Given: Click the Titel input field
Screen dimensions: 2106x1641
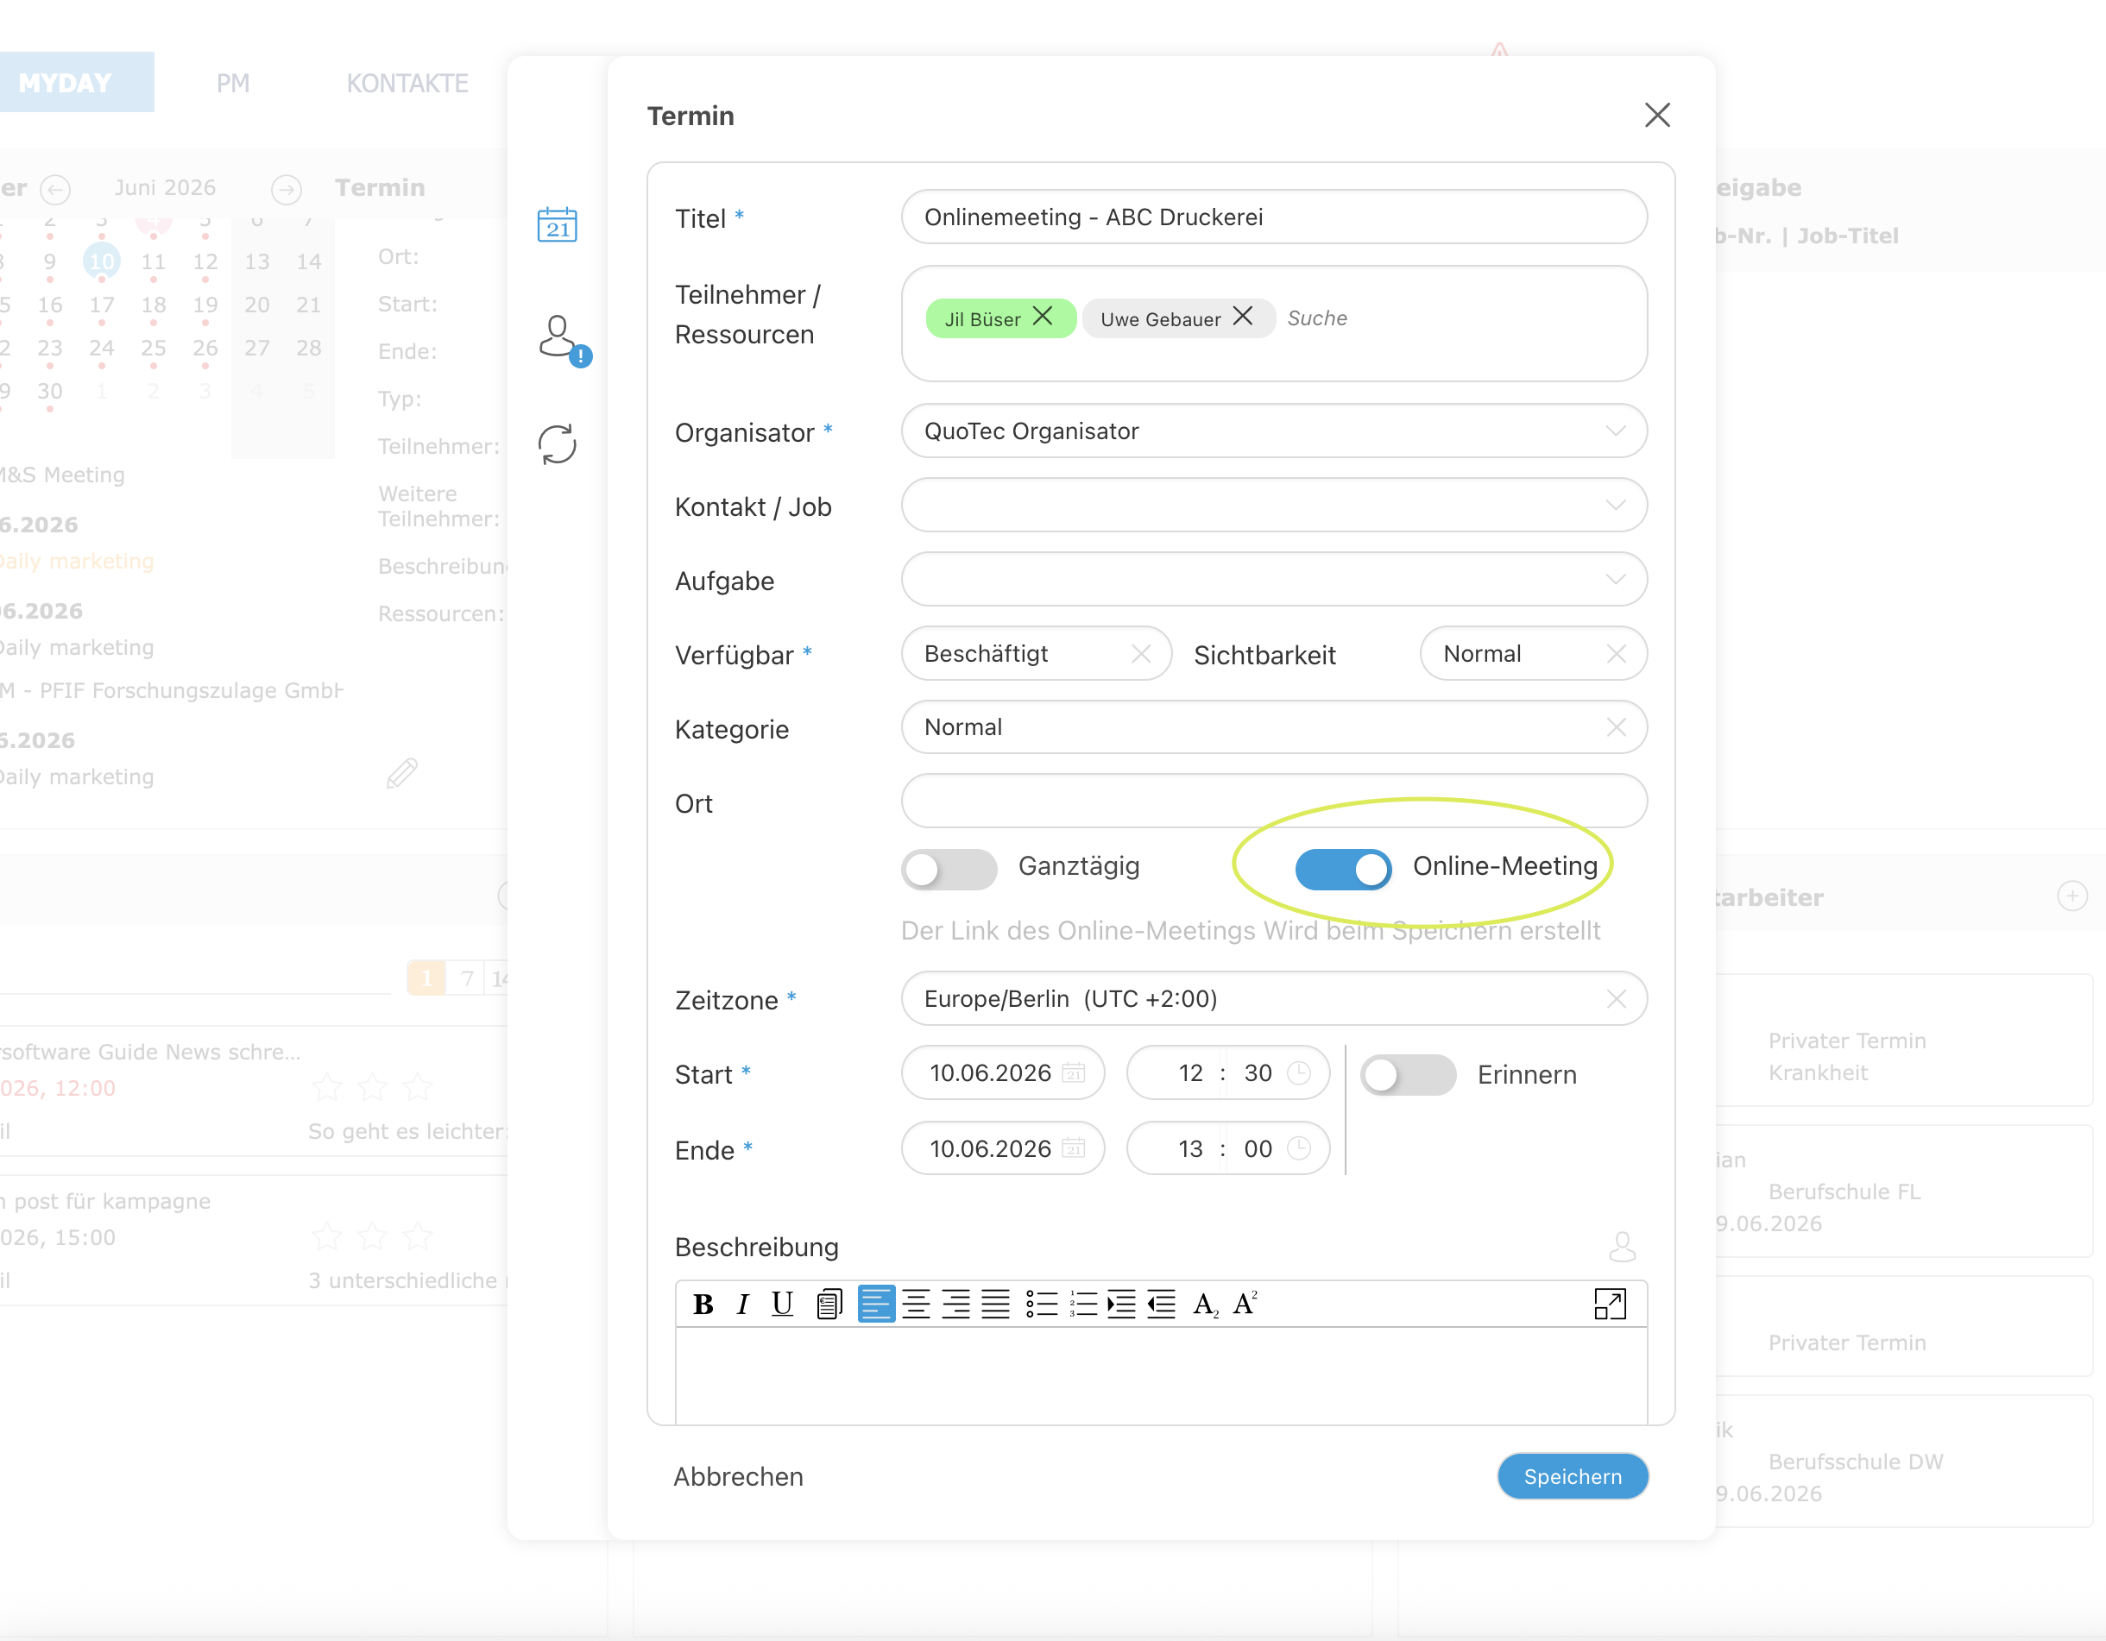Looking at the screenshot, I should coord(1274,217).
